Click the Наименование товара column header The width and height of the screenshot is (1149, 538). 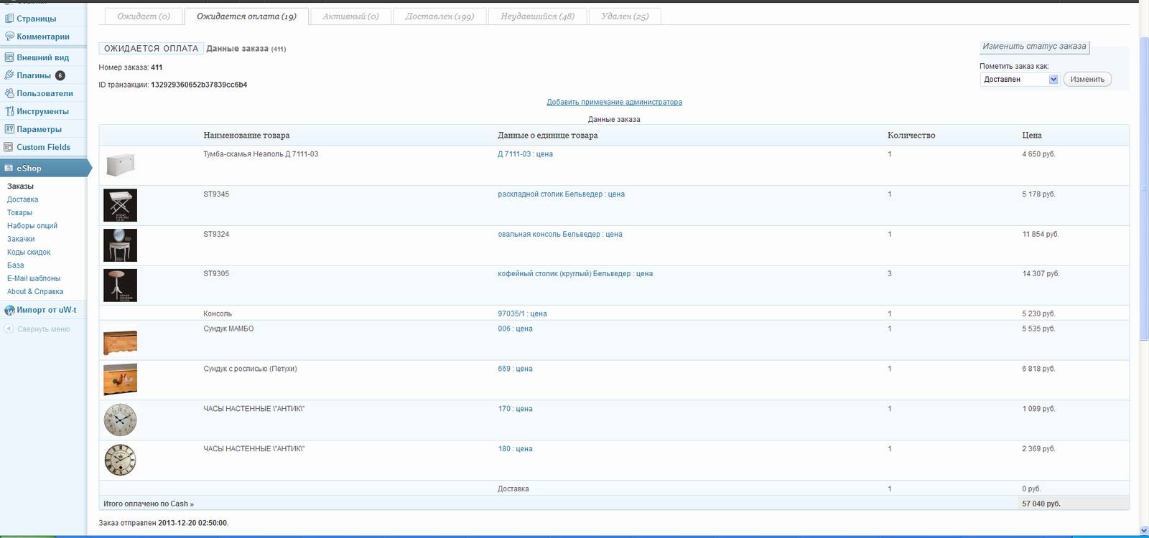(246, 136)
